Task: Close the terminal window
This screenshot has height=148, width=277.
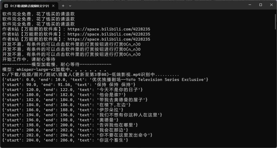Action: coord(271,5)
